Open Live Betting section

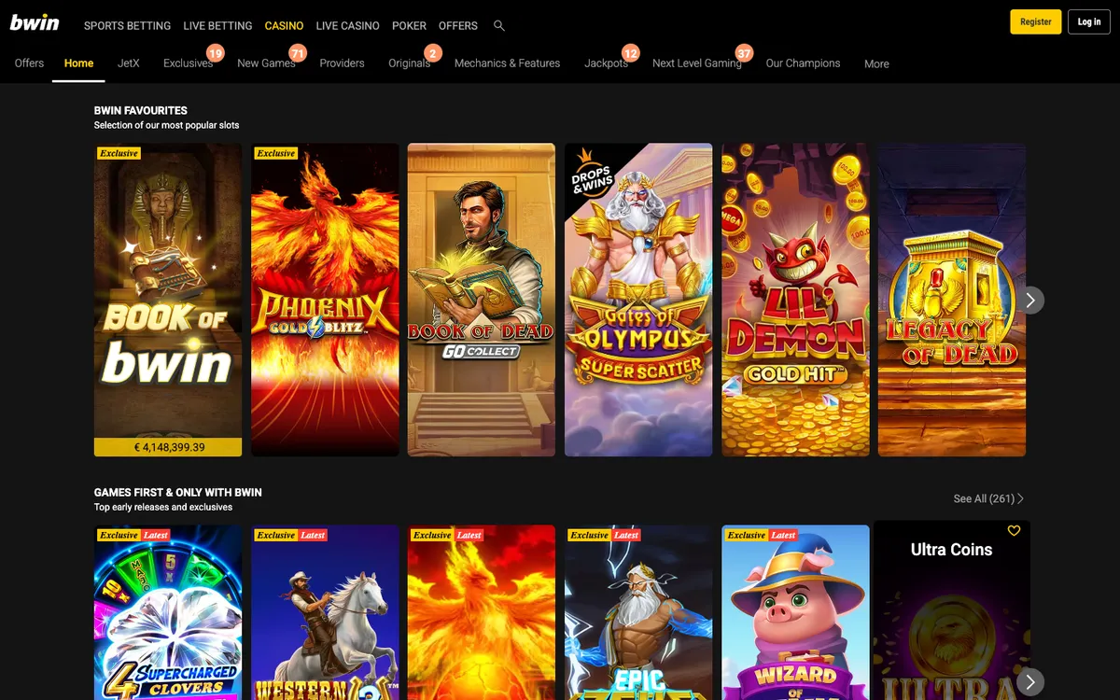(217, 26)
